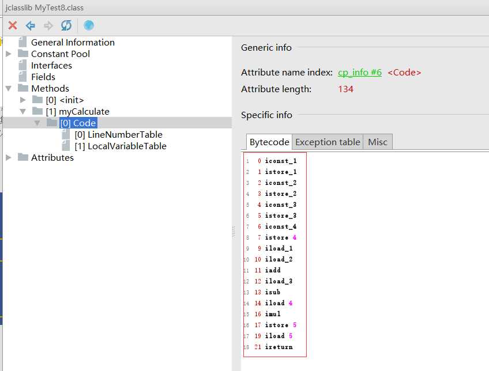Collapse the Methods node
This screenshot has width=489, height=371.
9,89
